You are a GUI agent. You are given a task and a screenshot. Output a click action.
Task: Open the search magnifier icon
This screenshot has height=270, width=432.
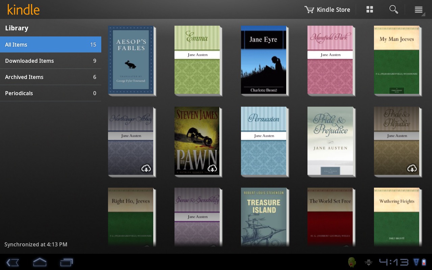coord(394,9)
